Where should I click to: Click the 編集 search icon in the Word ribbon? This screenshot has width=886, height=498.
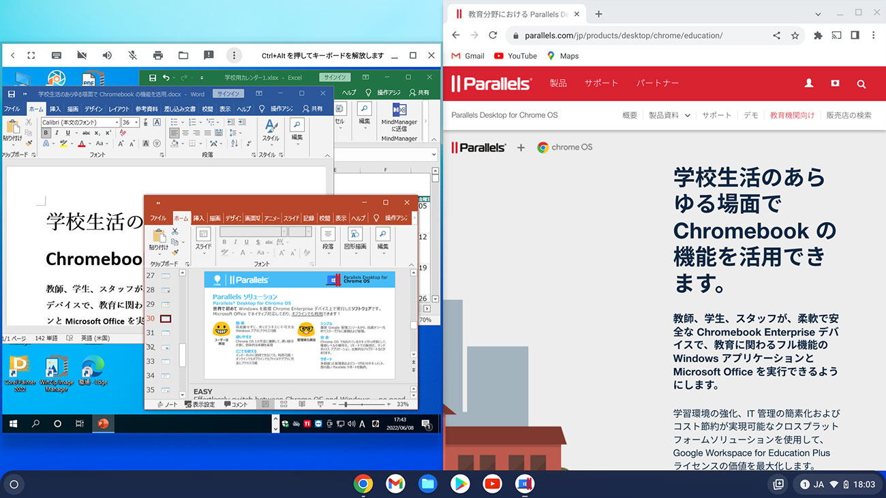pos(296,125)
